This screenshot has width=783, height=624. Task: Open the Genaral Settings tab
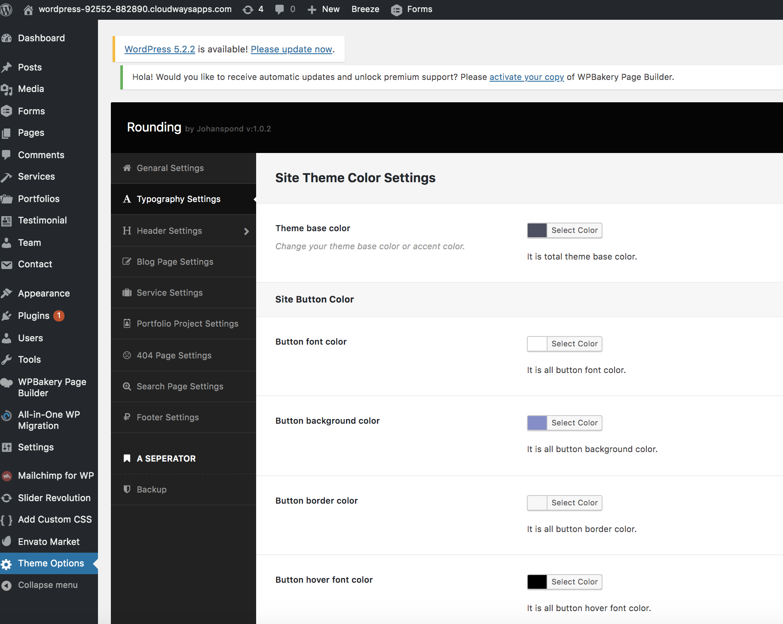(184, 168)
